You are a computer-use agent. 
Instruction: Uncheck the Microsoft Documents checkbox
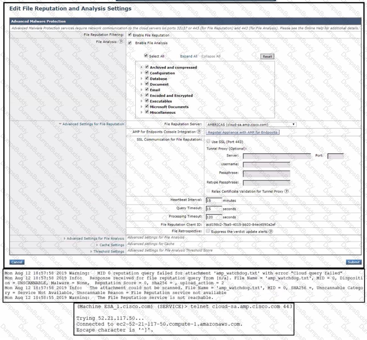click(x=147, y=106)
